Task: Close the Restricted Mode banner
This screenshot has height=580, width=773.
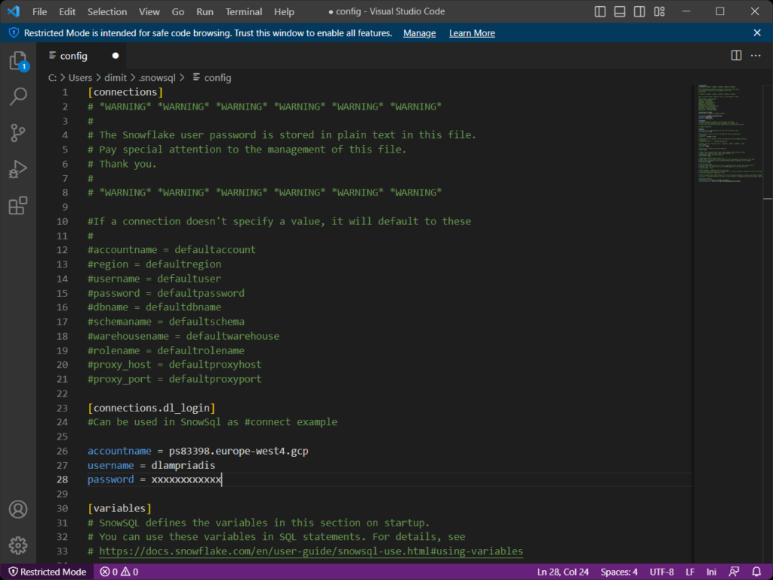Action: pyautogui.click(x=757, y=32)
